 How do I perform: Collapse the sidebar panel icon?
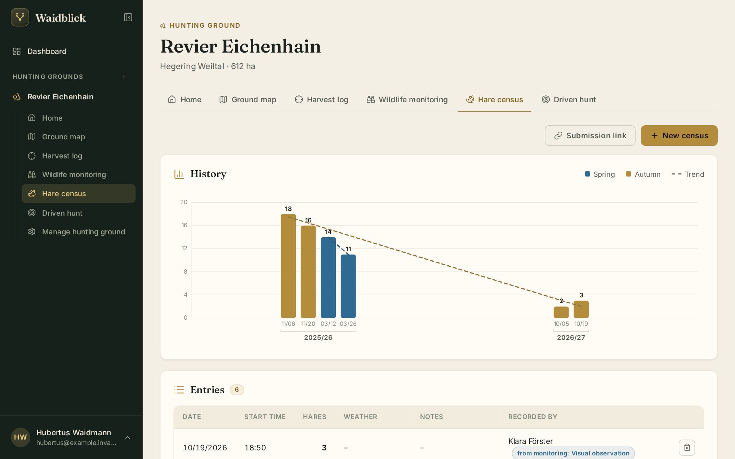pyautogui.click(x=128, y=17)
